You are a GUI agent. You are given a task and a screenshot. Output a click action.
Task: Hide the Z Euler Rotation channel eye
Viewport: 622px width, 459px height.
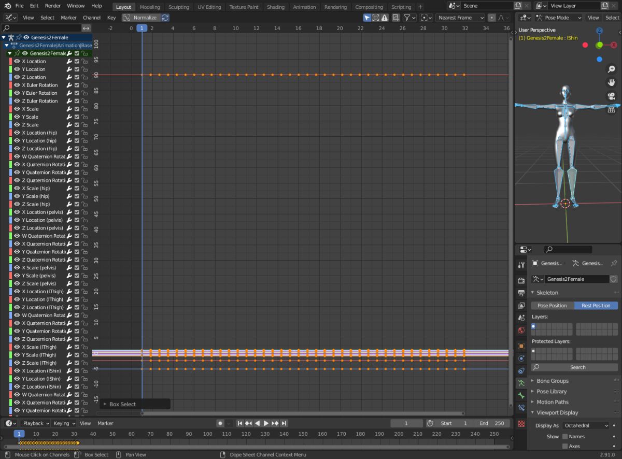coord(17,101)
